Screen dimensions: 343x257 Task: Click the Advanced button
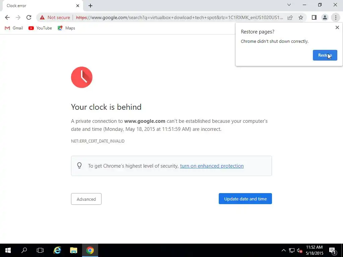click(x=86, y=199)
